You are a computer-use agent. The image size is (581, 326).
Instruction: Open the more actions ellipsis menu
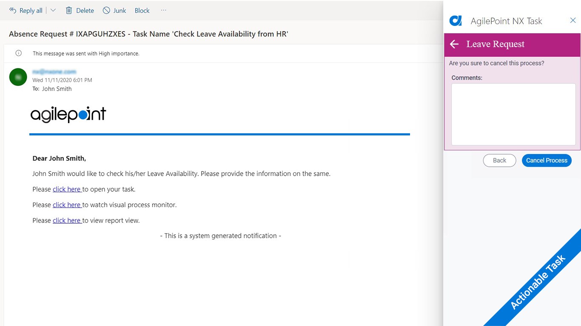164,10
